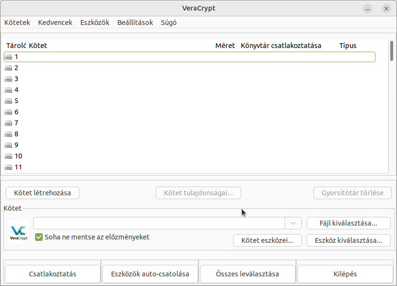Image resolution: width=397 pixels, height=286 pixels.
Task: Open the Beállítások menu
Action: pyautogui.click(x=135, y=23)
